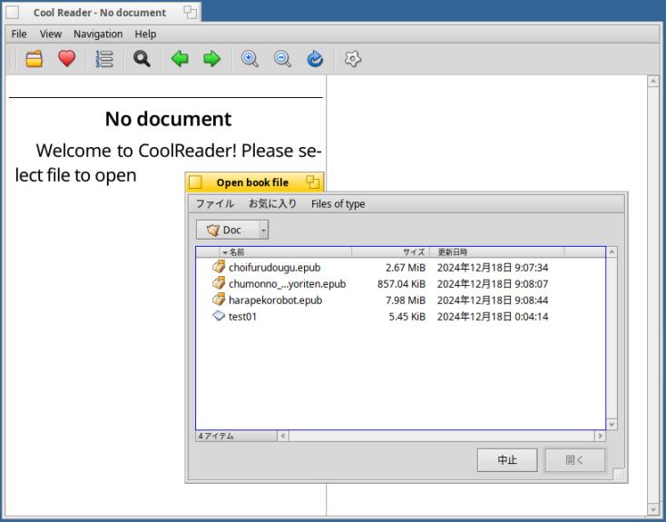This screenshot has width=666, height=522.
Task: Click the dialog resize corner grip
Action: tap(620, 475)
